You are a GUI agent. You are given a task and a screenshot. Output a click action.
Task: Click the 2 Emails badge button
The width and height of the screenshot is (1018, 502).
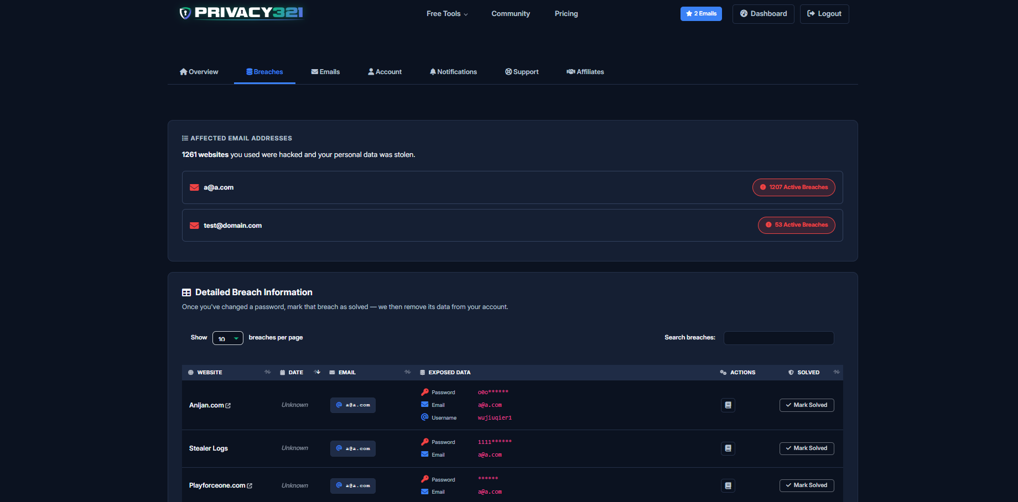701,14
